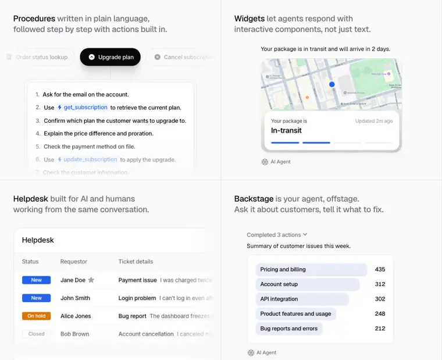Click the In-transit status text

click(286, 130)
